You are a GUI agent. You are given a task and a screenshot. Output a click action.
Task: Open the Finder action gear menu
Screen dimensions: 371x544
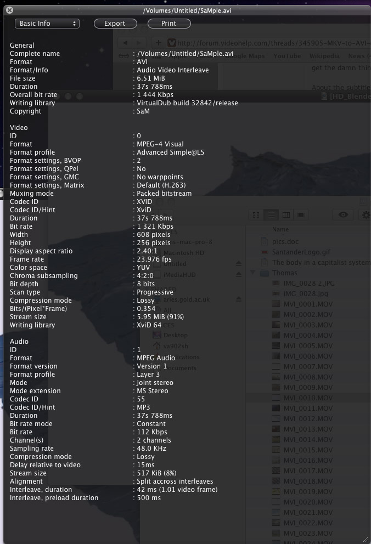[x=366, y=215]
